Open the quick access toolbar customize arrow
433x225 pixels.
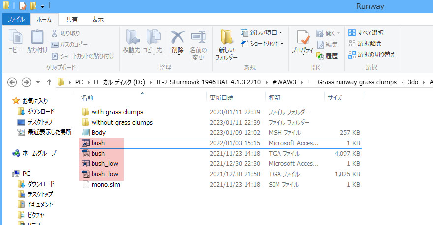click(42, 6)
